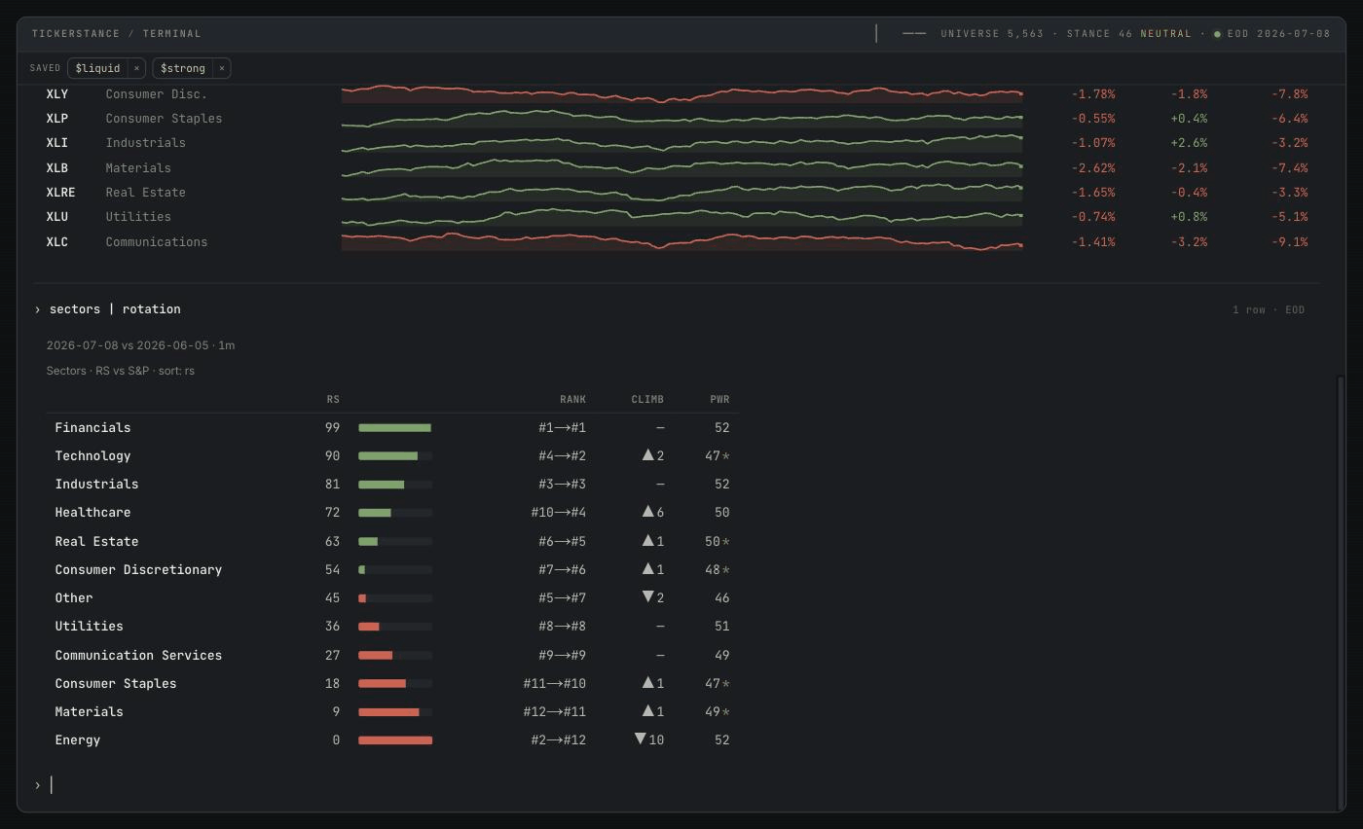Click the Financials RS strength bar

(395, 428)
